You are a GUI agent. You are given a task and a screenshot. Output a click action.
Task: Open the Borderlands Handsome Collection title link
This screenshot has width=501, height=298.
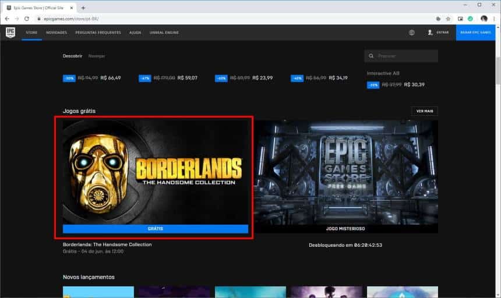[107, 244]
